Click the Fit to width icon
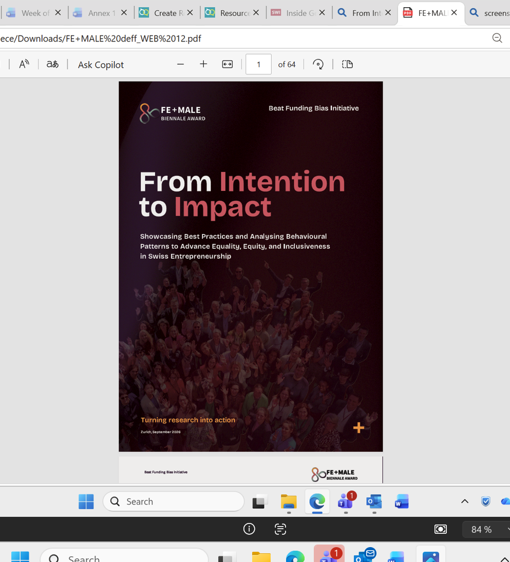Image resolution: width=510 pixels, height=562 pixels. tap(228, 64)
